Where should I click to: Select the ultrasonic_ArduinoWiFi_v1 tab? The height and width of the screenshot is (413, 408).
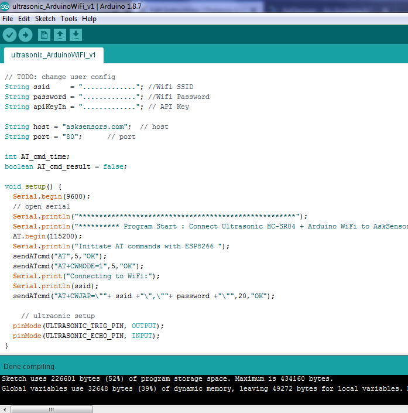pyautogui.click(x=54, y=55)
